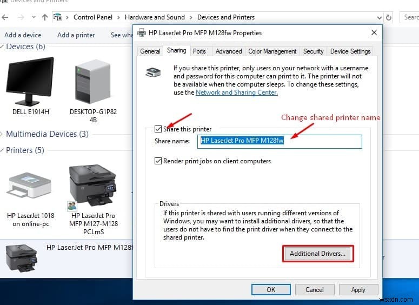The width and height of the screenshot is (419, 305).
Task: Expand the address bar history dropdown
Action: (379, 18)
